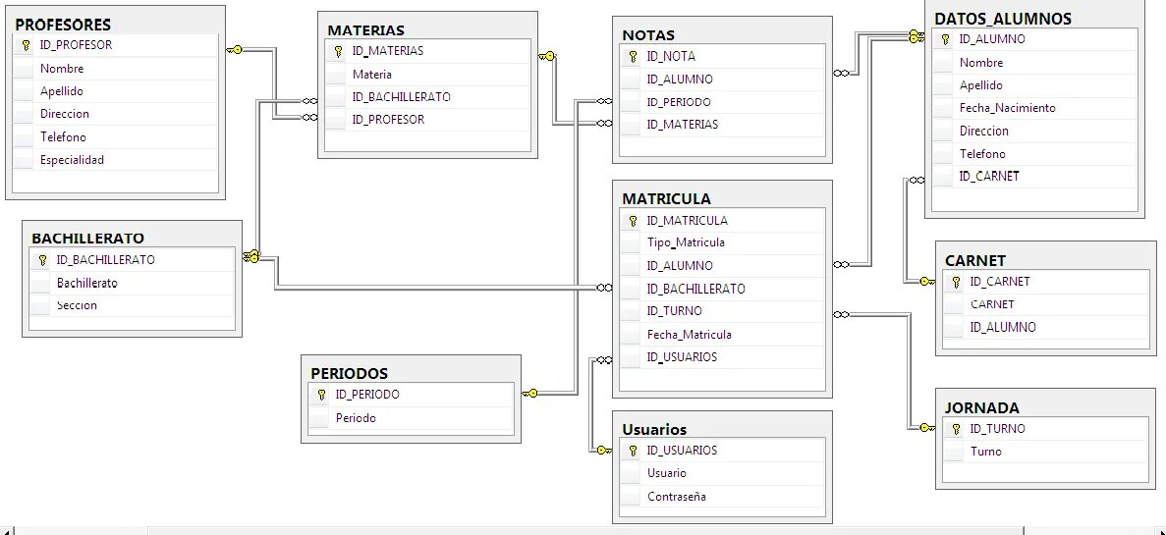The width and height of the screenshot is (1166, 535).
Task: Click the key icon next to ID_MATRICULA
Action: (x=633, y=221)
